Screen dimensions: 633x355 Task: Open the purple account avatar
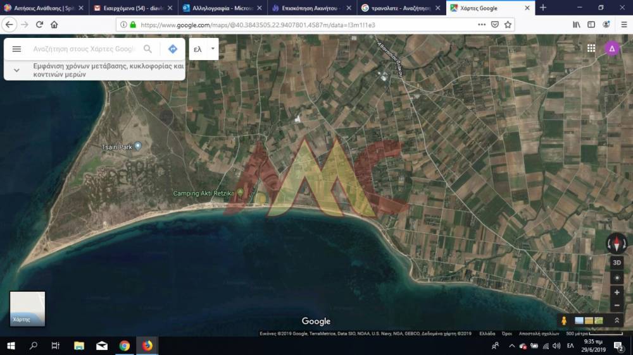point(612,49)
